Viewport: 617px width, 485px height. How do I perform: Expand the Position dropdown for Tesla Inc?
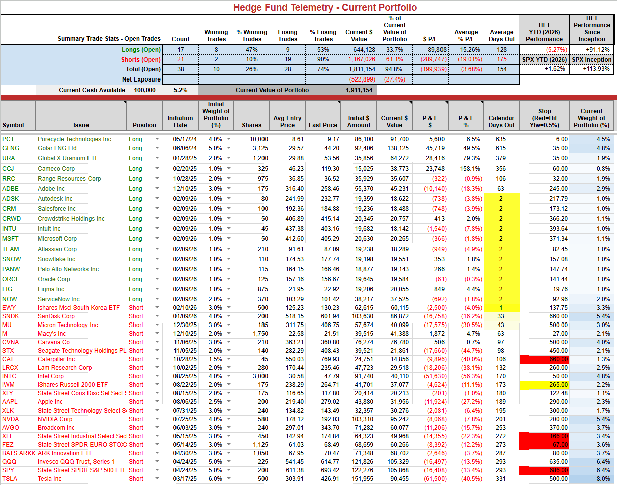[157, 479]
